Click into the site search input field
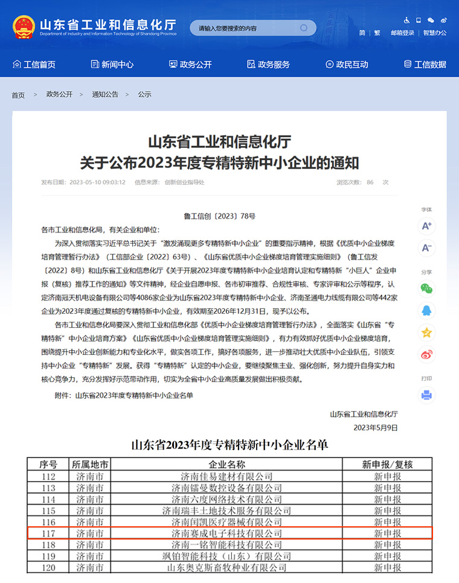This screenshot has width=459, height=583. click(x=248, y=28)
